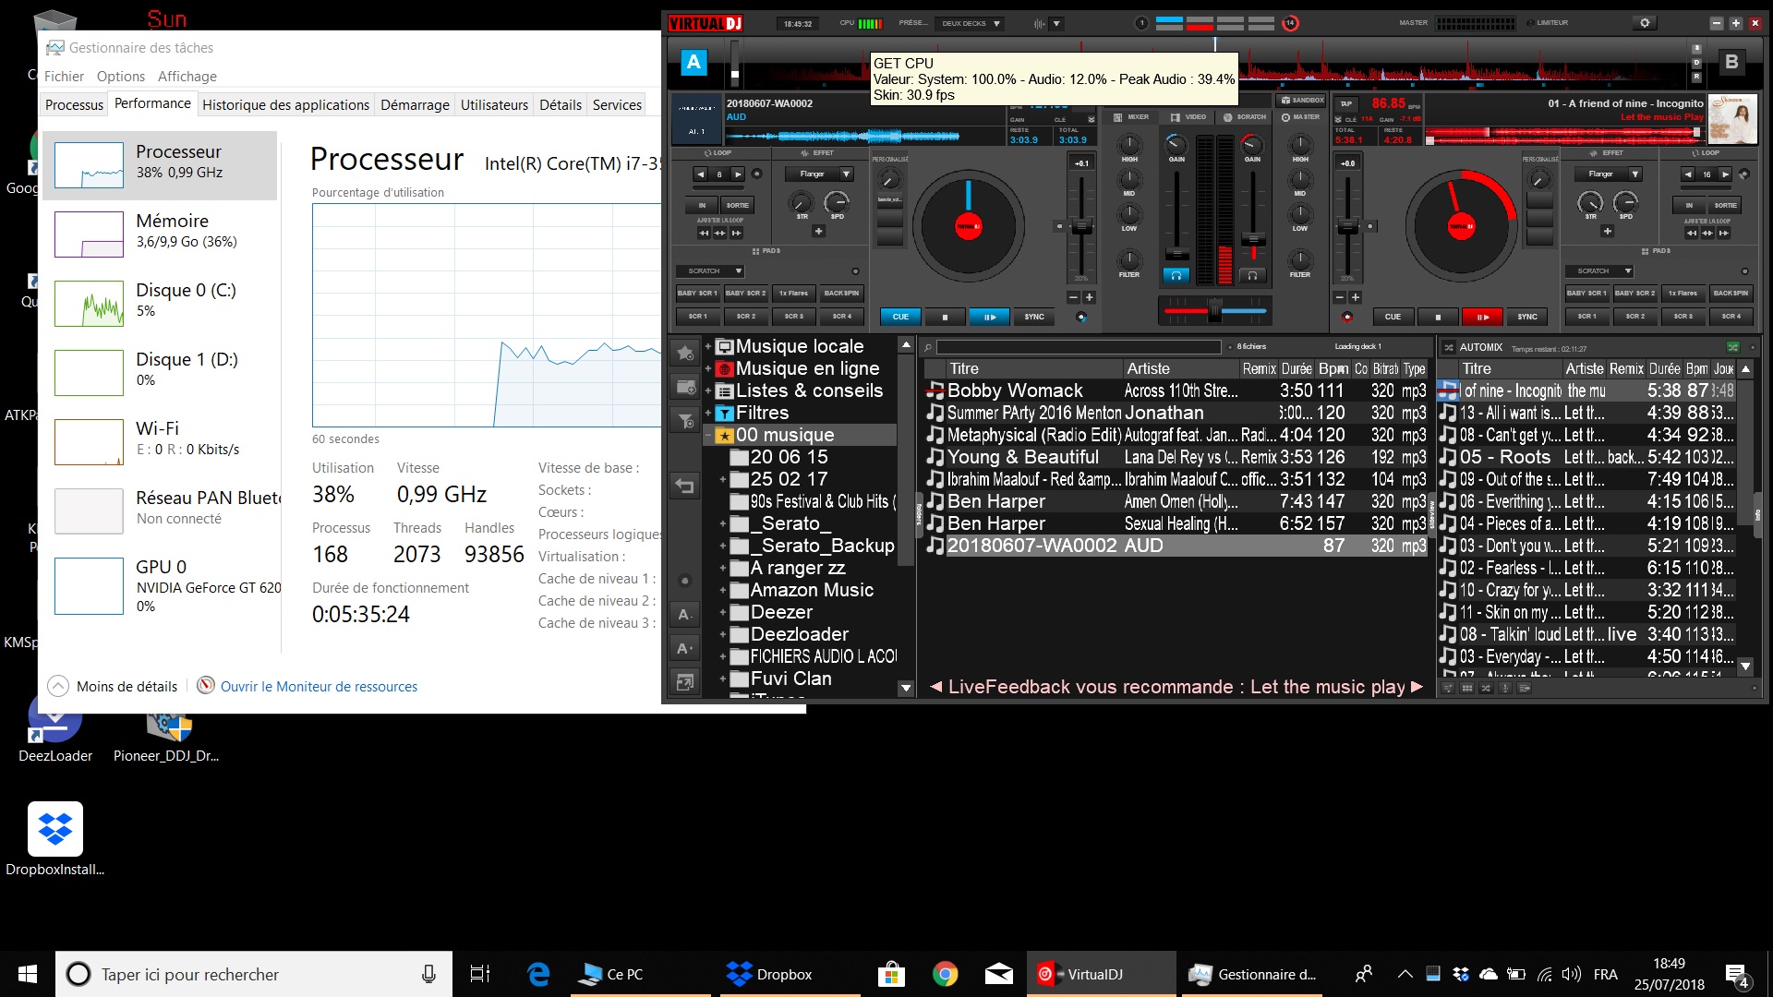Viewport: 1773px width, 997px height.
Task: Stop the right deck
Action: pos(1437,317)
